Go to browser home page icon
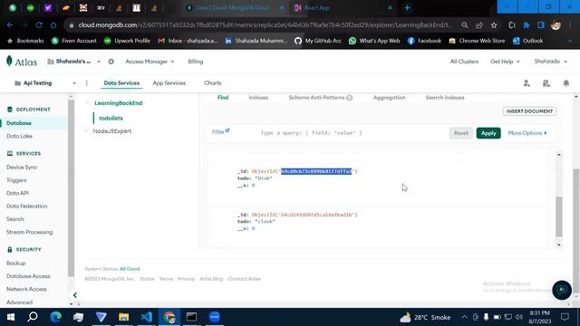This screenshot has width=580, height=326. click(53, 25)
